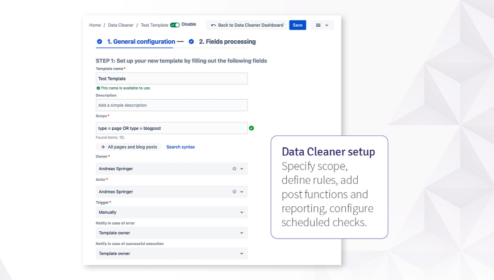This screenshot has height=280, width=494.
Task: Click the General configuration step check icon
Action: [100, 41]
